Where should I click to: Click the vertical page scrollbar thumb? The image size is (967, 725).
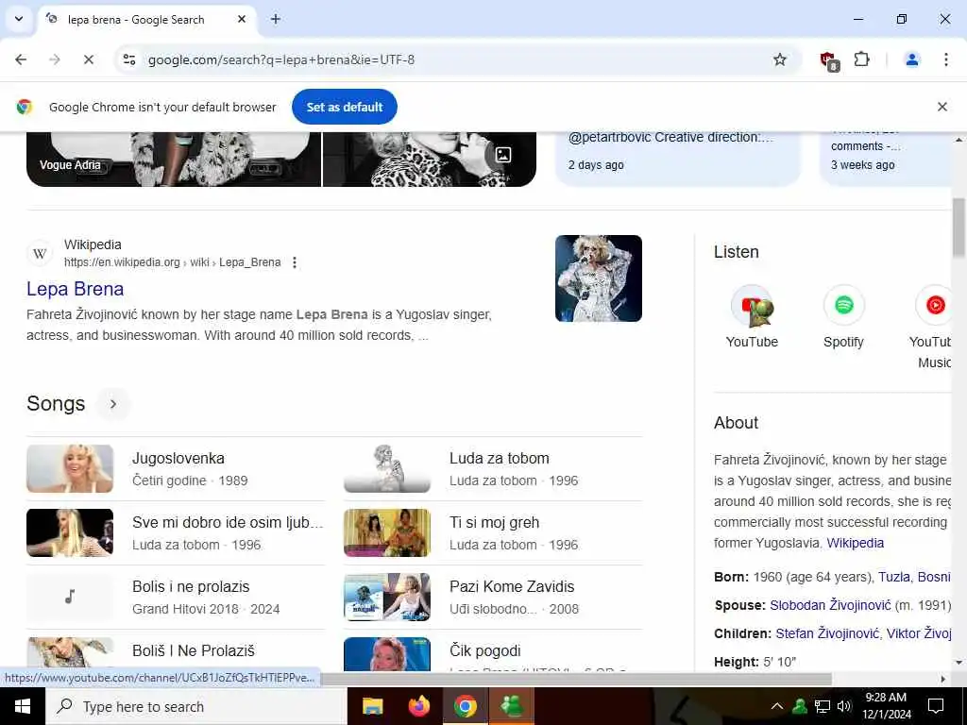(959, 227)
